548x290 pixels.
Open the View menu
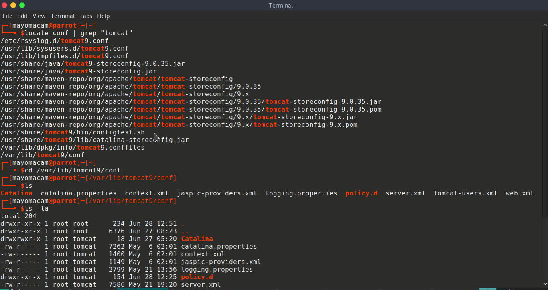[39, 16]
